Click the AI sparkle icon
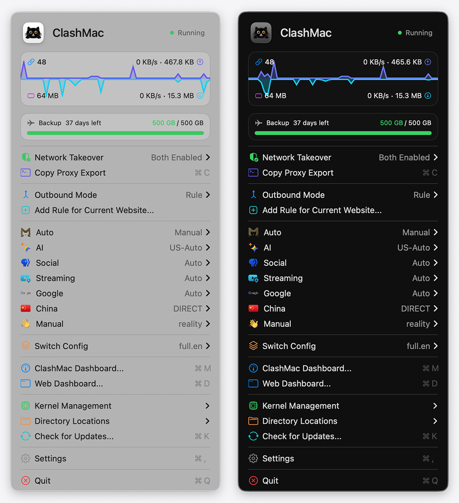The width and height of the screenshot is (459, 503). click(26, 248)
